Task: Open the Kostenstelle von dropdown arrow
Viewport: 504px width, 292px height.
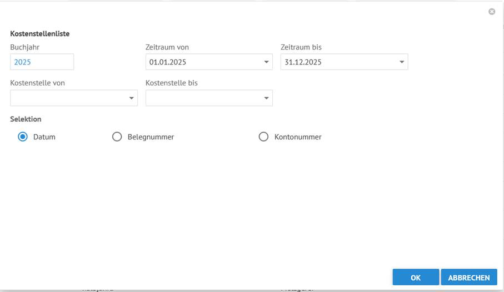Action: [132, 98]
